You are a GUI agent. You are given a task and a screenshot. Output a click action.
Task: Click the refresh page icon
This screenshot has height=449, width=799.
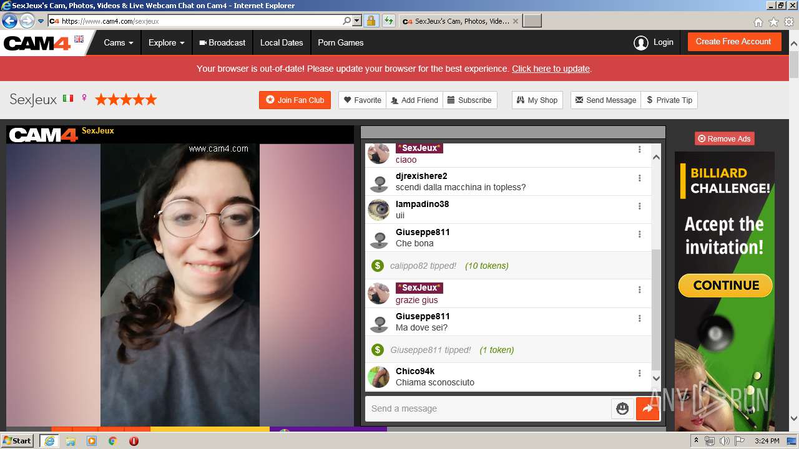coord(388,21)
